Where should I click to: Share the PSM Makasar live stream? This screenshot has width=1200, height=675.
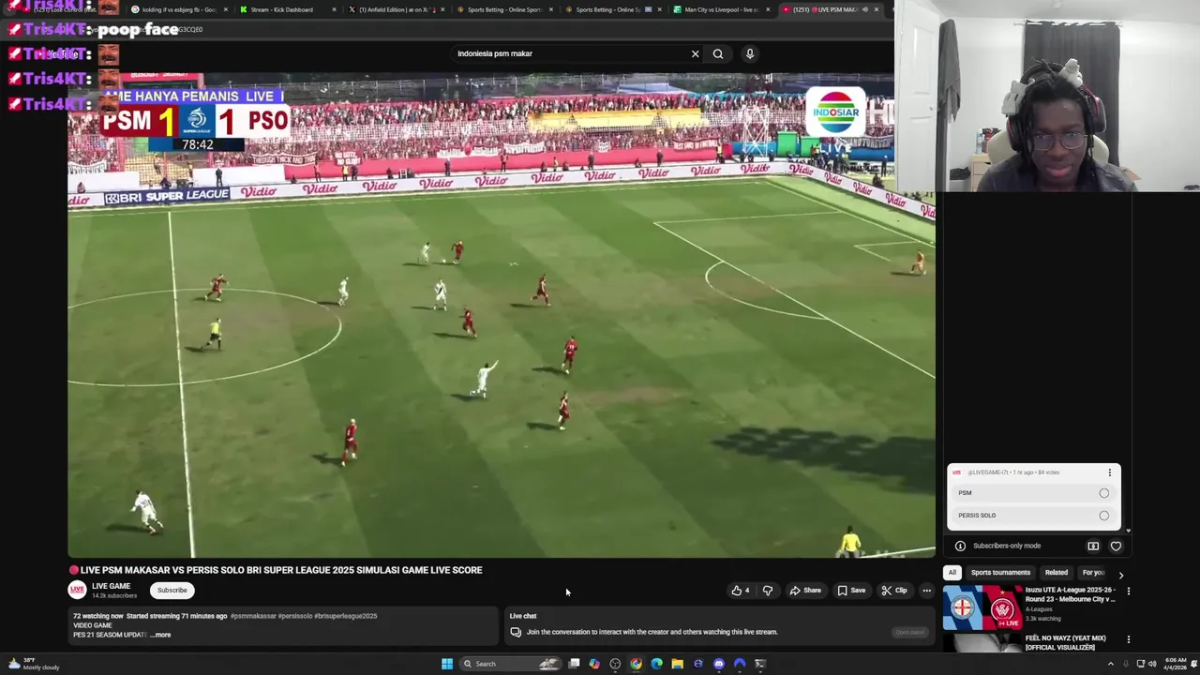click(805, 591)
